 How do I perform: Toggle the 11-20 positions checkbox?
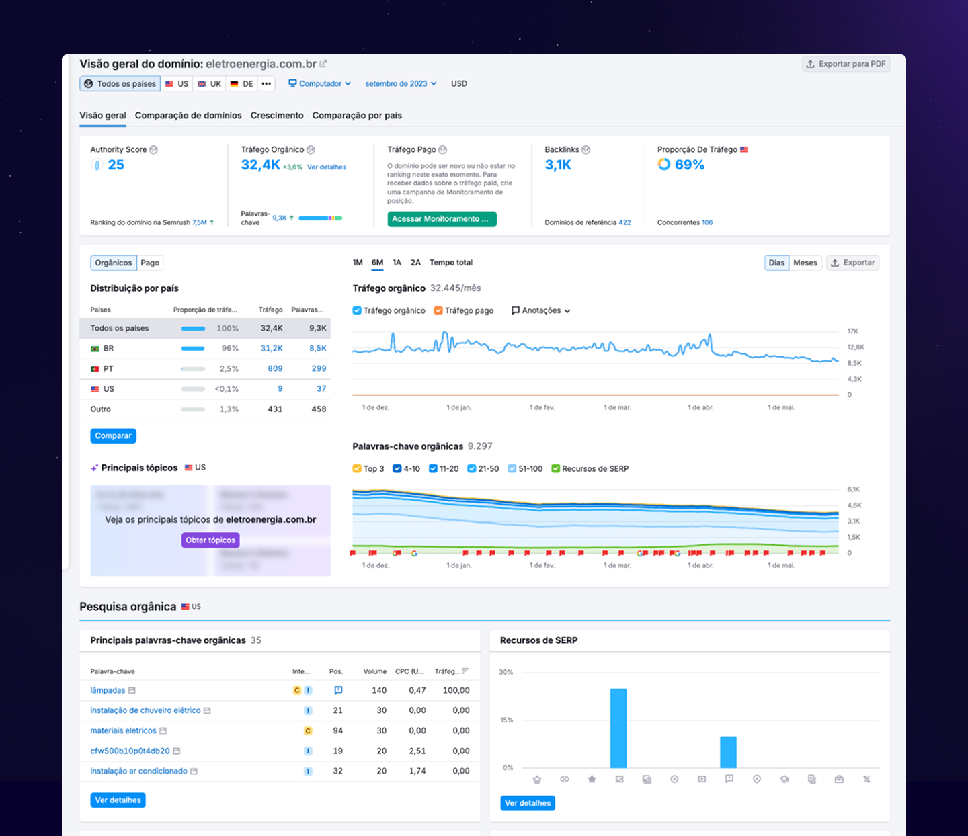433,469
